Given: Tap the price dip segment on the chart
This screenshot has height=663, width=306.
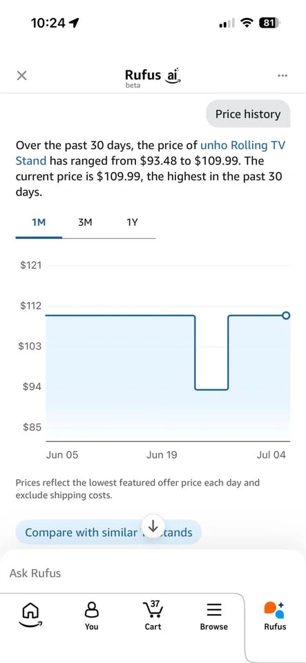Looking at the screenshot, I should click(211, 389).
